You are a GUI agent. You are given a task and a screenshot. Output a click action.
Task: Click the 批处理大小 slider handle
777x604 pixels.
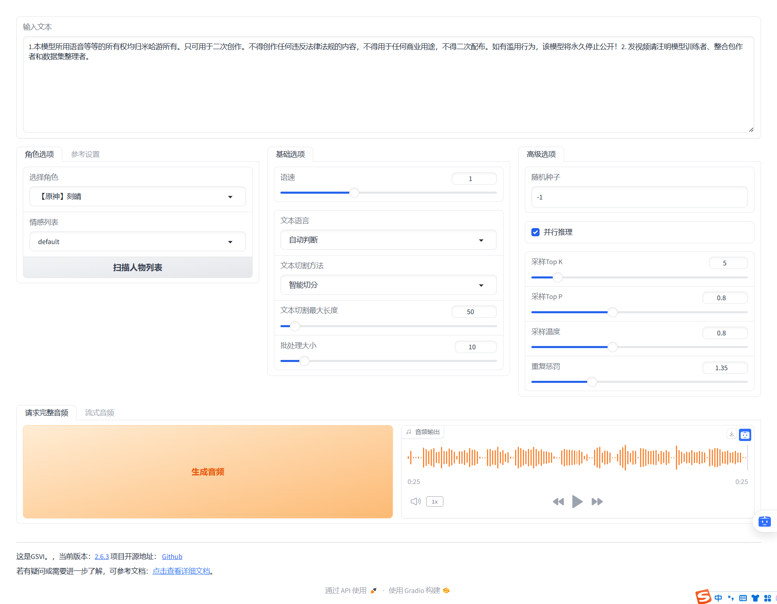coord(304,361)
